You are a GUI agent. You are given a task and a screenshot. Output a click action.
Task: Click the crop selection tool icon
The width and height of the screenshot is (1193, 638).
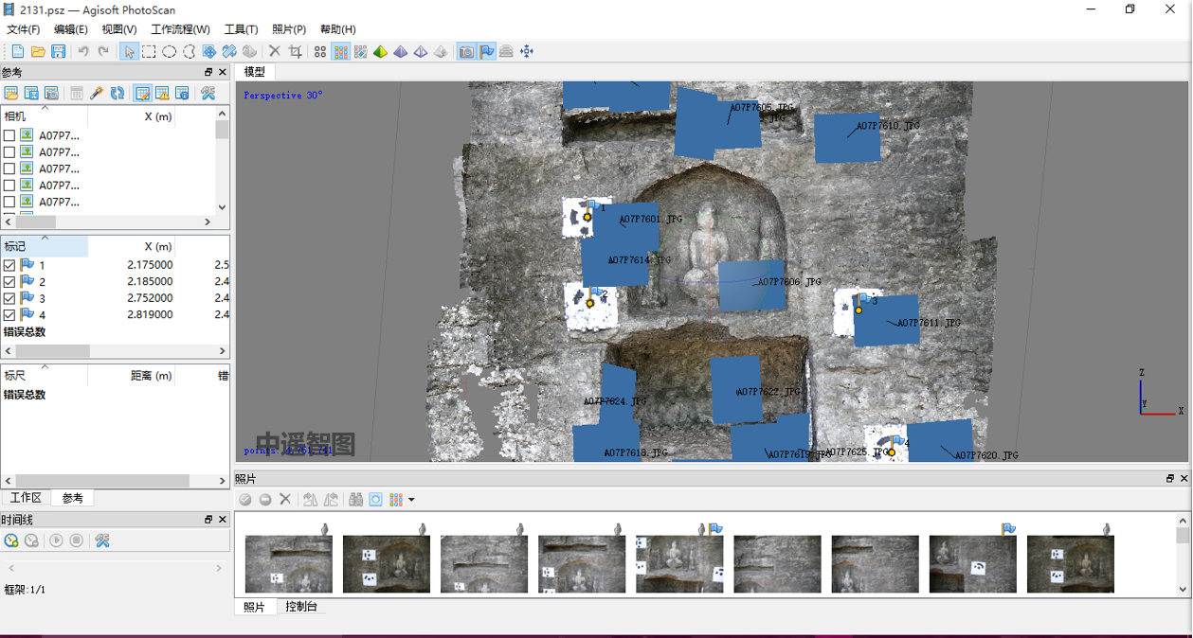pos(295,51)
